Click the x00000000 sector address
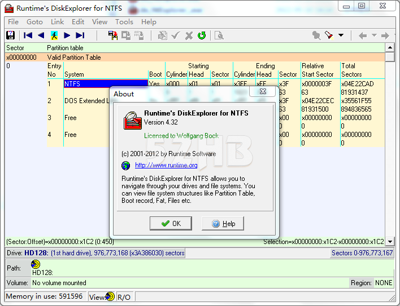The height and width of the screenshot is (306, 400). [x=21, y=57]
